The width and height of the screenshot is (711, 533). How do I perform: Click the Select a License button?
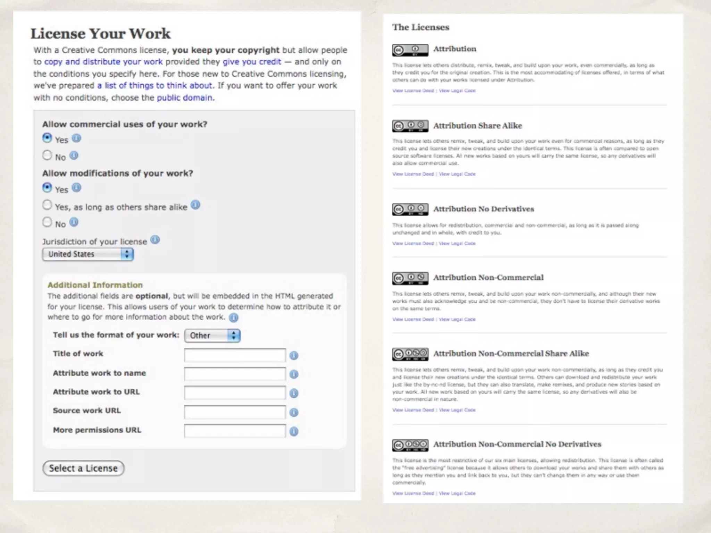pos(83,468)
